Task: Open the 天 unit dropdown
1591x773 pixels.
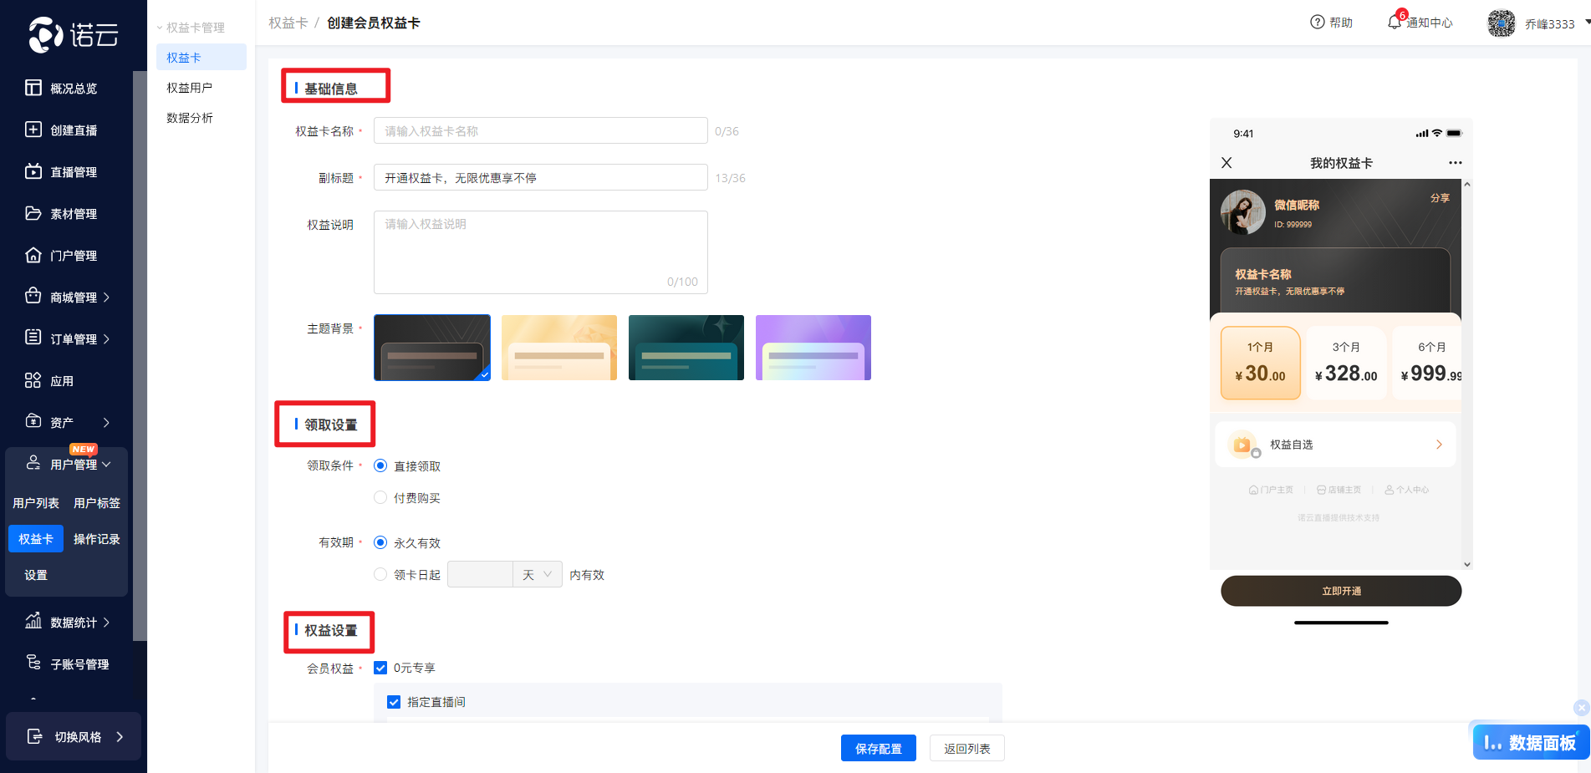Action: tap(537, 575)
